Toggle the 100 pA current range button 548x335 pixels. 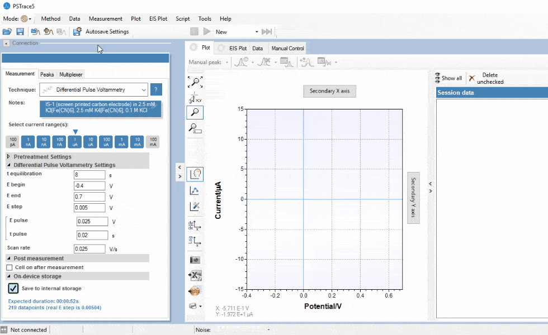pos(13,142)
